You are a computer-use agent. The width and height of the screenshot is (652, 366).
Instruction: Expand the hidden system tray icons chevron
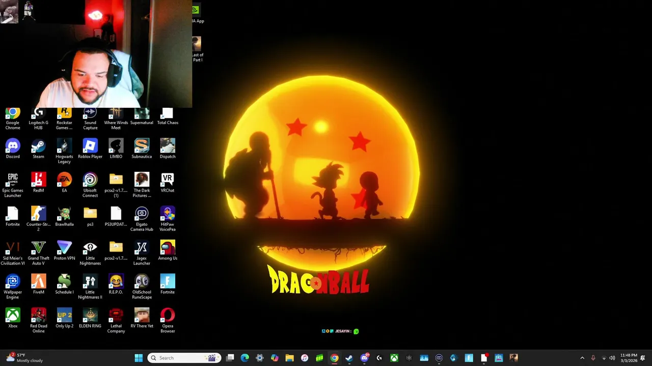pos(582,358)
